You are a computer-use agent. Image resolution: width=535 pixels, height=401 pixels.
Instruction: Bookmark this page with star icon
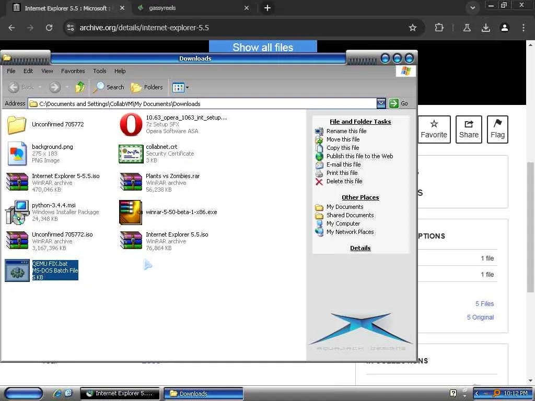coord(413,28)
